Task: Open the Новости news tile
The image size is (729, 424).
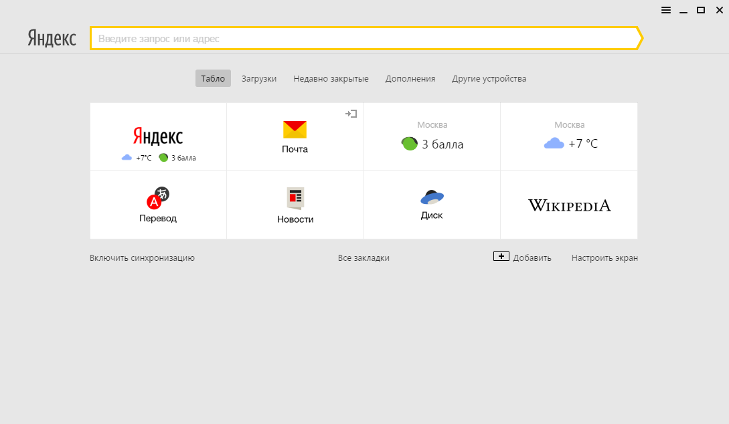Action: (295, 205)
